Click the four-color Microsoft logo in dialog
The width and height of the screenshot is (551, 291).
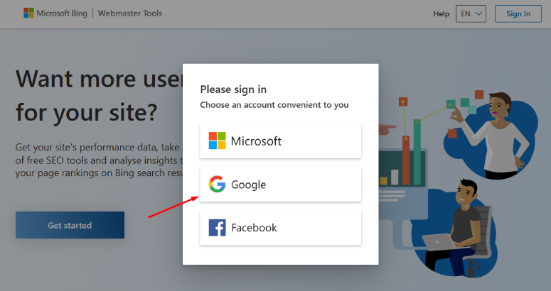(x=217, y=141)
